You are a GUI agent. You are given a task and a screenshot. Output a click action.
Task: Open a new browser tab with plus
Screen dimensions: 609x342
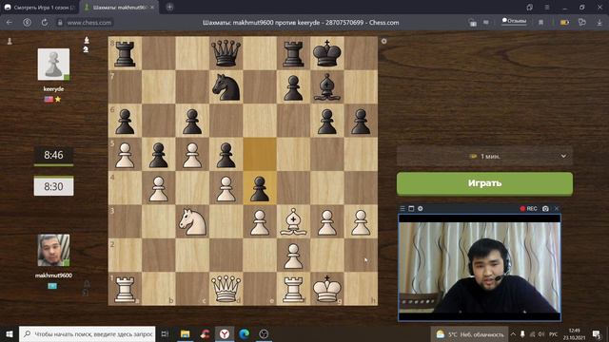point(169,7)
